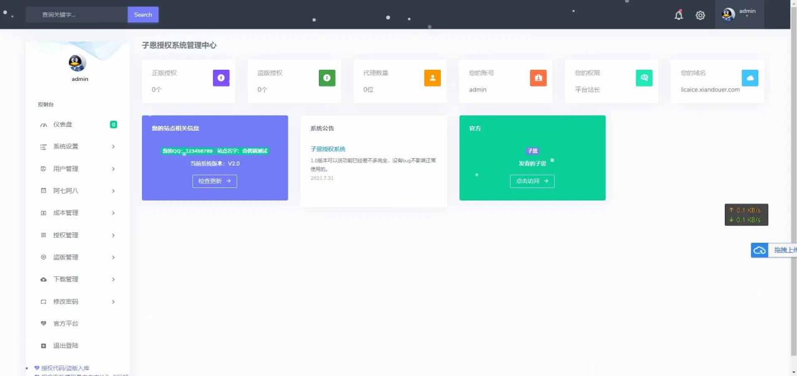Open the admin user dropdown in header
This screenshot has height=376, width=797.
pyautogui.click(x=740, y=14)
